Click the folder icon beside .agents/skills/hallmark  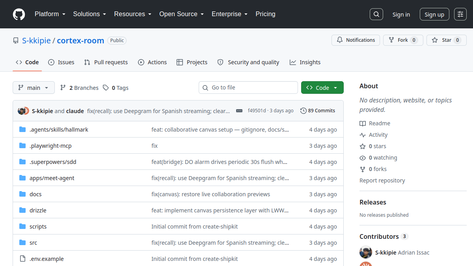(x=22, y=130)
